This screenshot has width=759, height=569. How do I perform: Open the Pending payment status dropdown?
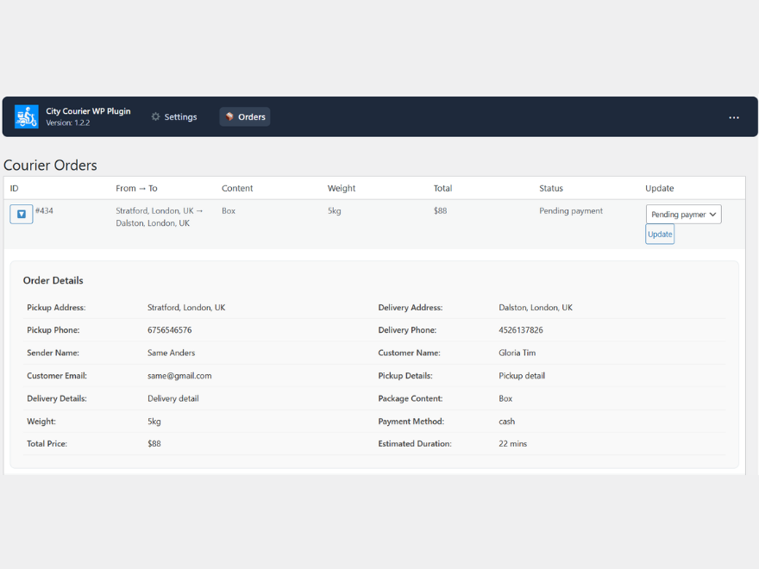tap(683, 214)
